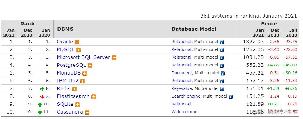This screenshot has height=119, width=303.
Task: Expand PostgreSQL's orange plus icon
Action: tap(90, 66)
